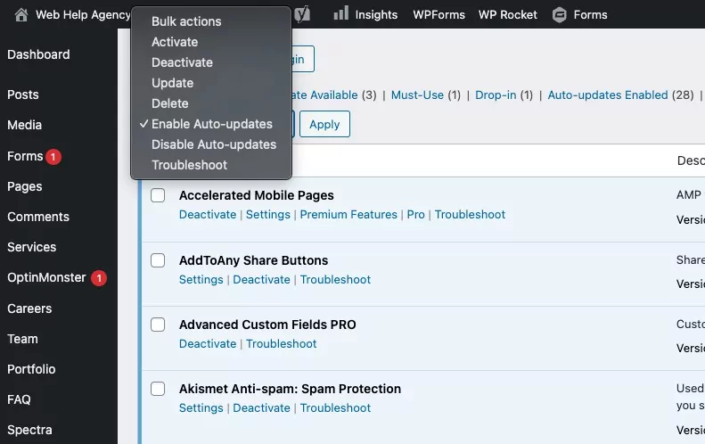This screenshot has width=705, height=444.
Task: Select the AddToAny Share Buttons checkbox
Action: (x=158, y=260)
